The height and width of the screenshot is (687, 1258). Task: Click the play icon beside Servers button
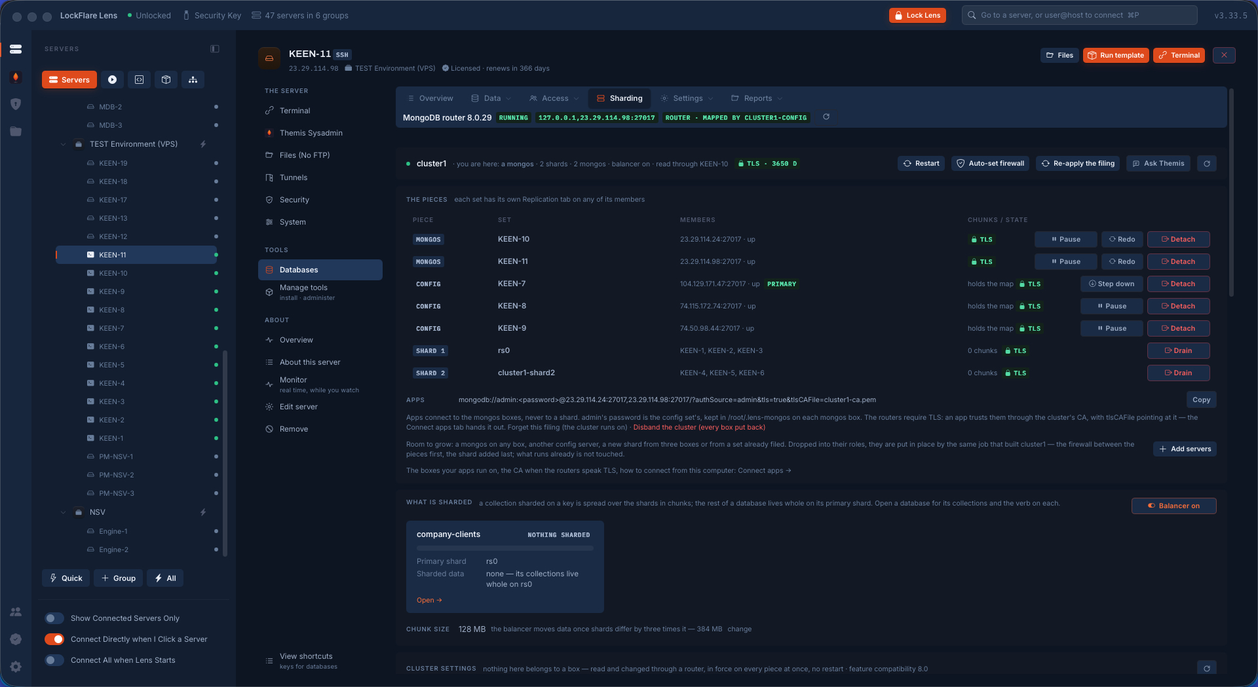[x=112, y=80]
